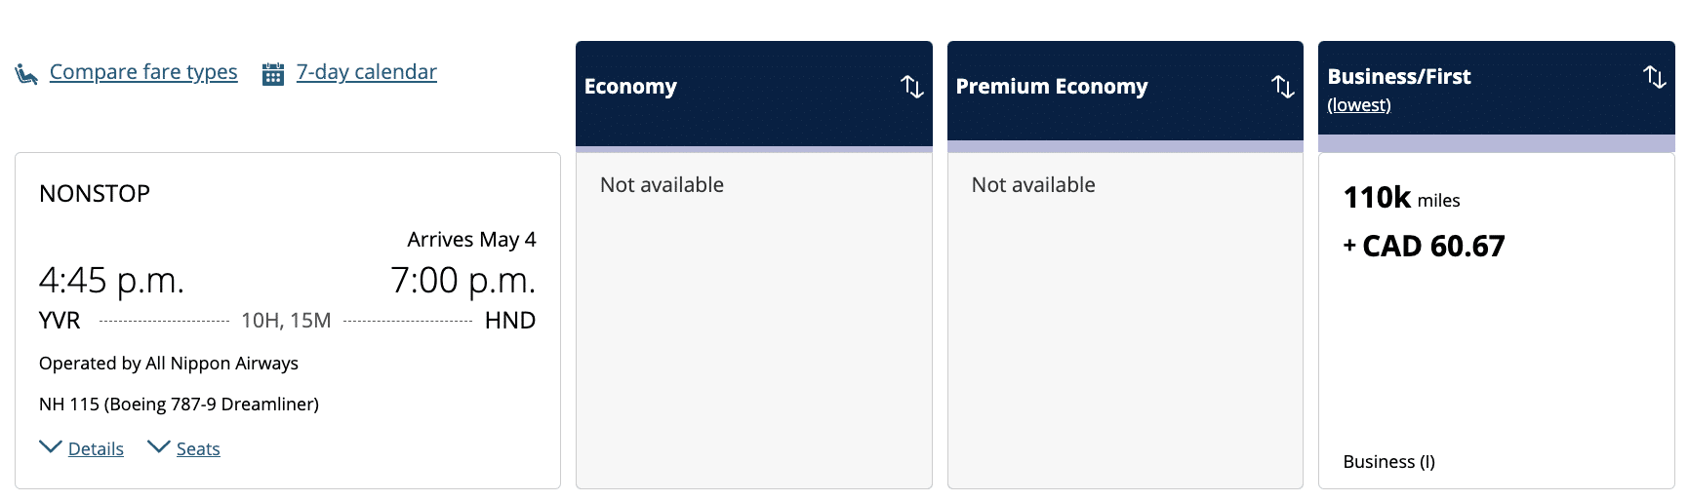Click the Premium Economy sort arrows icon
Screen dimensions: 1688x501
1283,87
